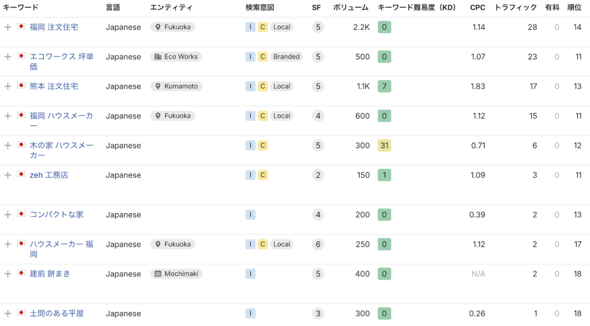Click SF badge 2 for zeh 工務店
The image size is (590, 326).
tap(318, 175)
